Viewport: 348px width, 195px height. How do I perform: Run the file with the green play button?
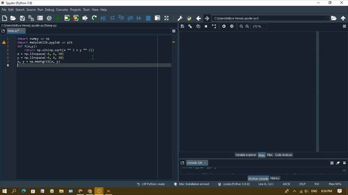58,18
